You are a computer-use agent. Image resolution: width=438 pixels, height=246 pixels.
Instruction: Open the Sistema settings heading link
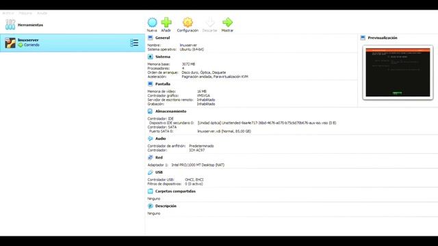click(163, 57)
